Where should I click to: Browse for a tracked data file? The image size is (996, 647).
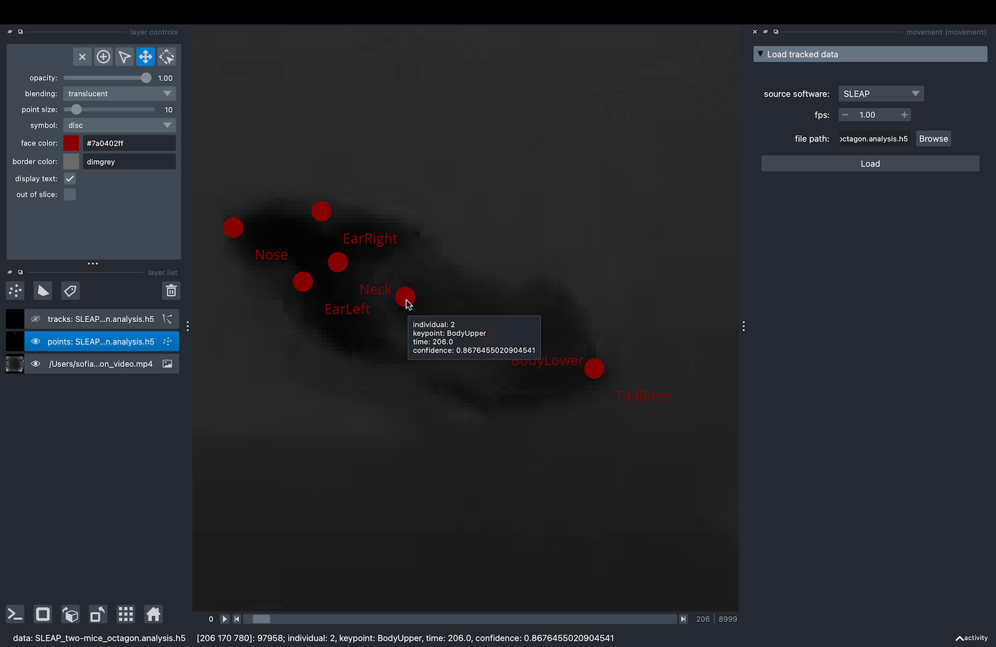coord(933,138)
